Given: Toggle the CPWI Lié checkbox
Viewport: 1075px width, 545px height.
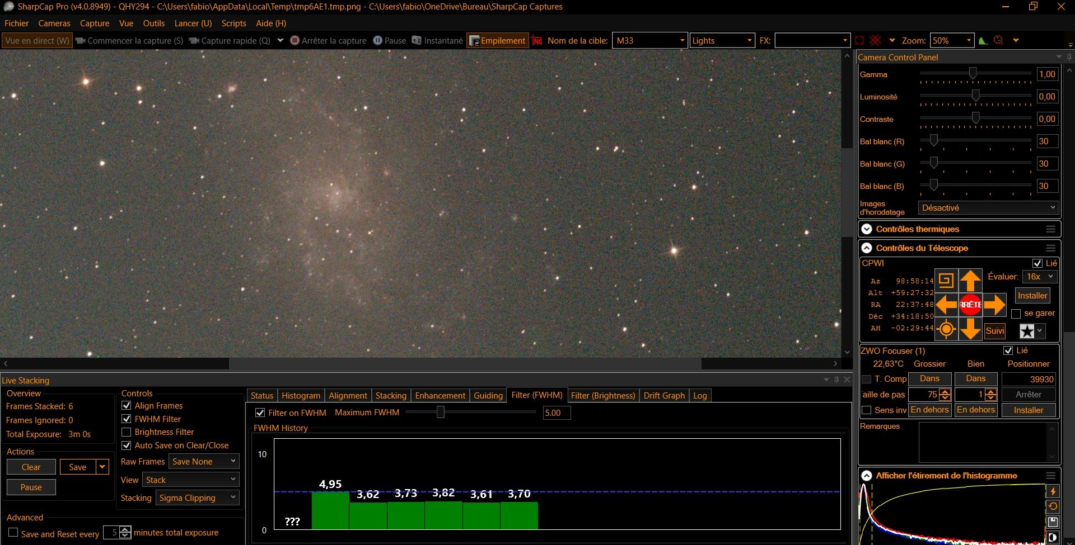Looking at the screenshot, I should coord(1037,263).
